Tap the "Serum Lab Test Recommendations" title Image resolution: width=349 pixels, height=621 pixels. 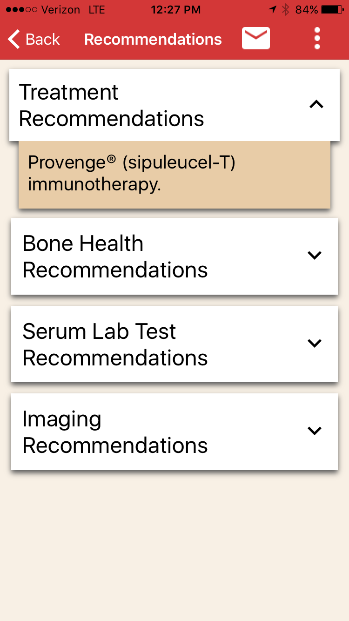tap(115, 344)
